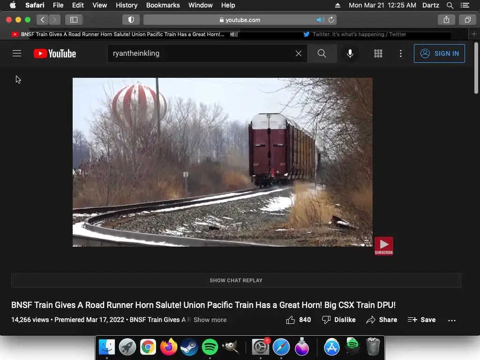Mute audio via address bar speaker icon

(320, 20)
